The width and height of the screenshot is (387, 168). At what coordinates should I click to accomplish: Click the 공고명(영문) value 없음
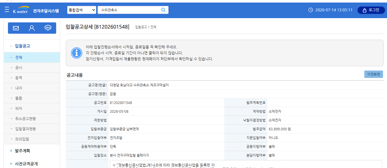[113, 94]
